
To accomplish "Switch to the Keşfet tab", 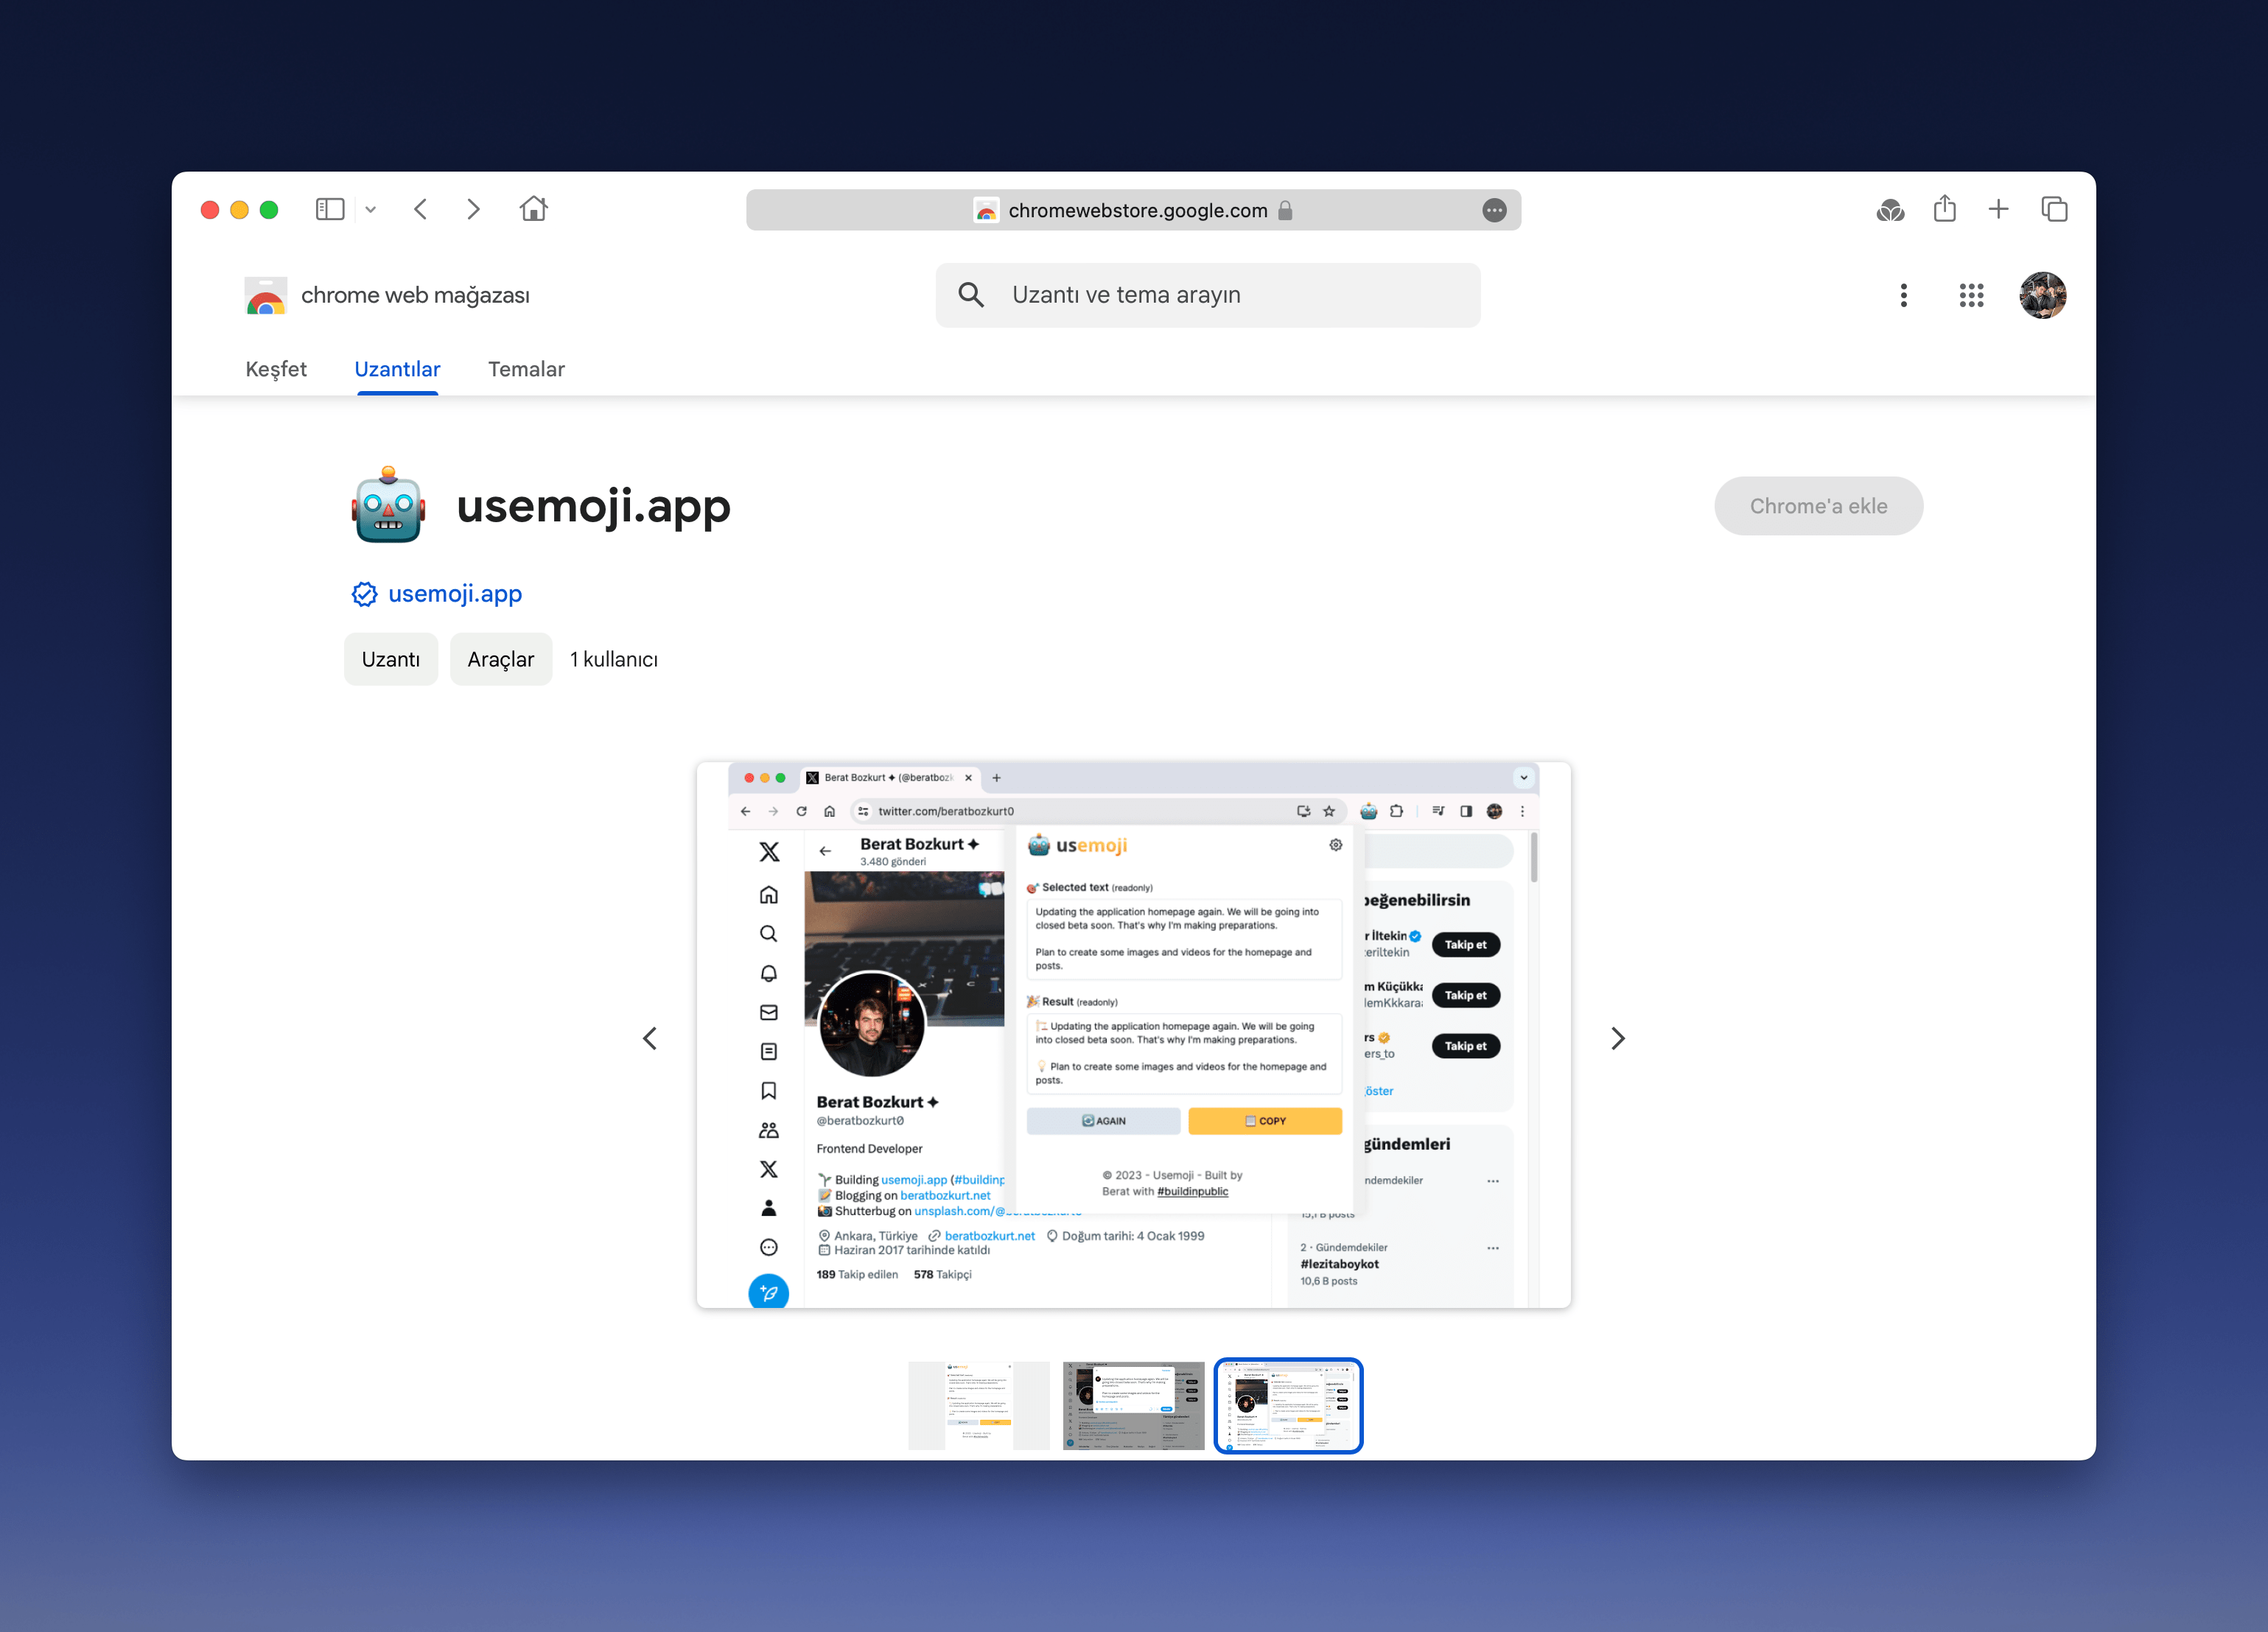I will click(276, 369).
